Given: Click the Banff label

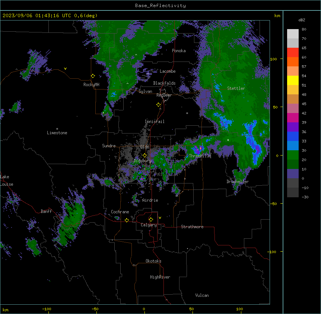Looking at the screenshot, I should coord(46,211).
